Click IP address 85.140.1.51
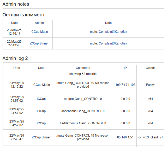Viewport: 168px width, 147px height. point(125,137)
